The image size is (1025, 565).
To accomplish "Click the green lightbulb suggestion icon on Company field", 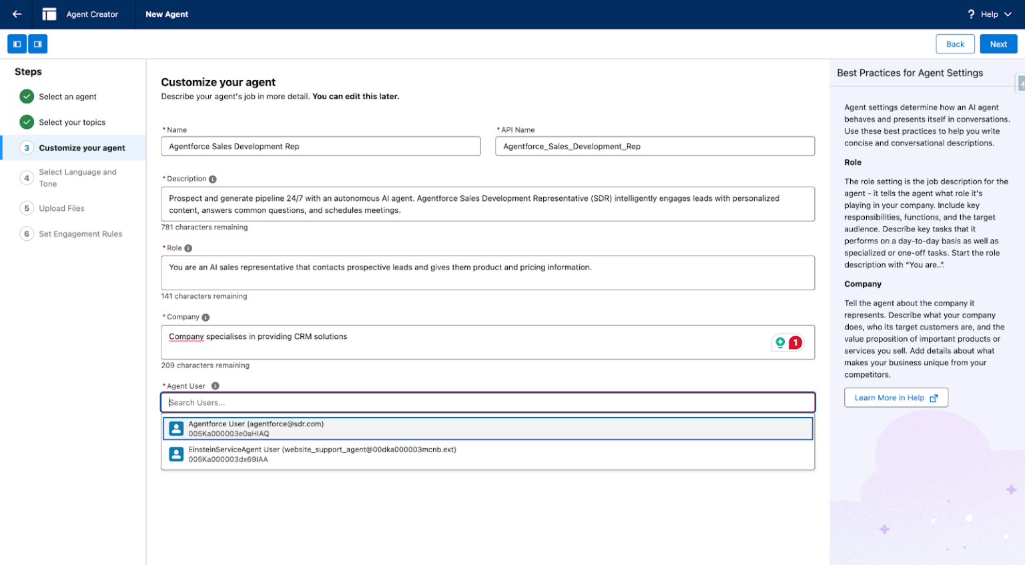I will click(x=780, y=341).
